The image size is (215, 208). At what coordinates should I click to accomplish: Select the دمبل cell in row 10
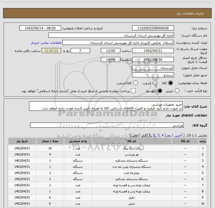click(x=132, y=204)
